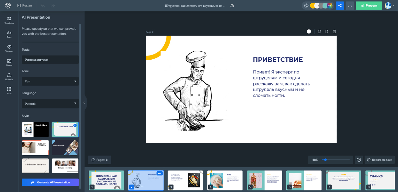Select slide thumbnail 3
The width and height of the screenshot is (398, 192).
pos(185,180)
